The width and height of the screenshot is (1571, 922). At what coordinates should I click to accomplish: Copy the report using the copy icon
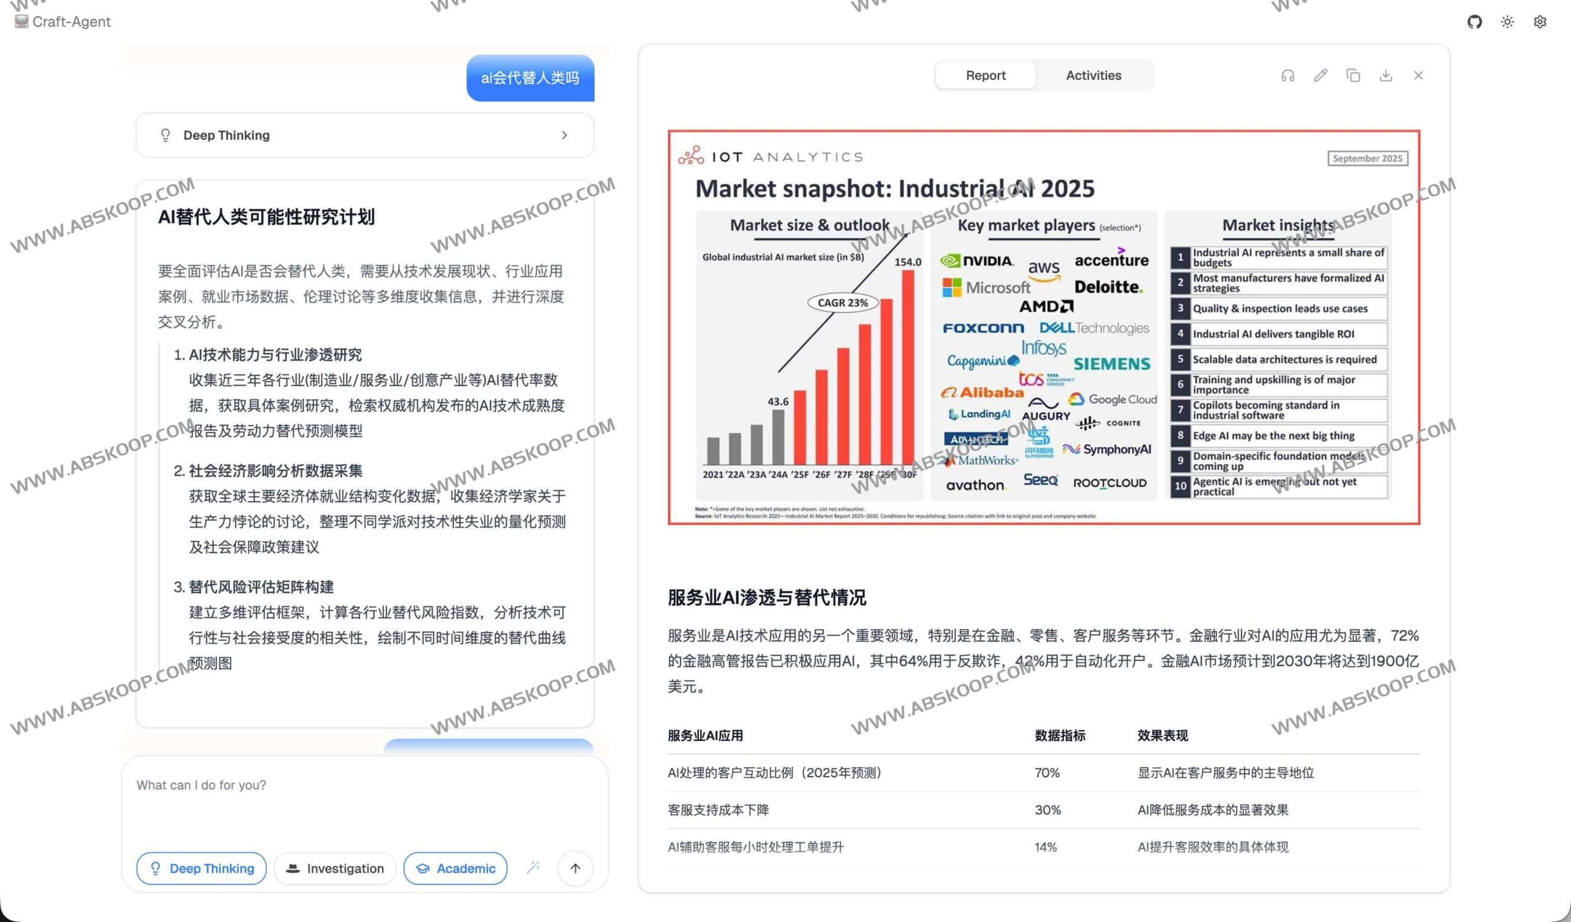[1353, 75]
